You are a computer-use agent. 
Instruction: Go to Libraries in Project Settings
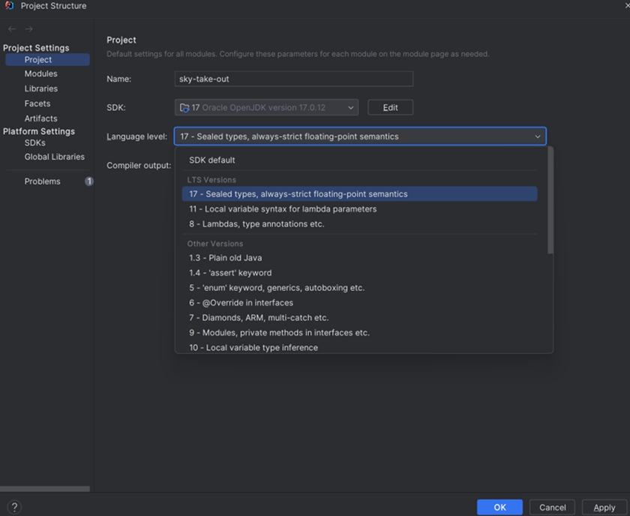[41, 88]
